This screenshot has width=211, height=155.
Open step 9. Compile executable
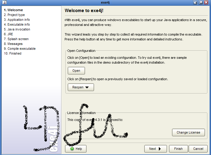pyautogui.click(x=20, y=49)
